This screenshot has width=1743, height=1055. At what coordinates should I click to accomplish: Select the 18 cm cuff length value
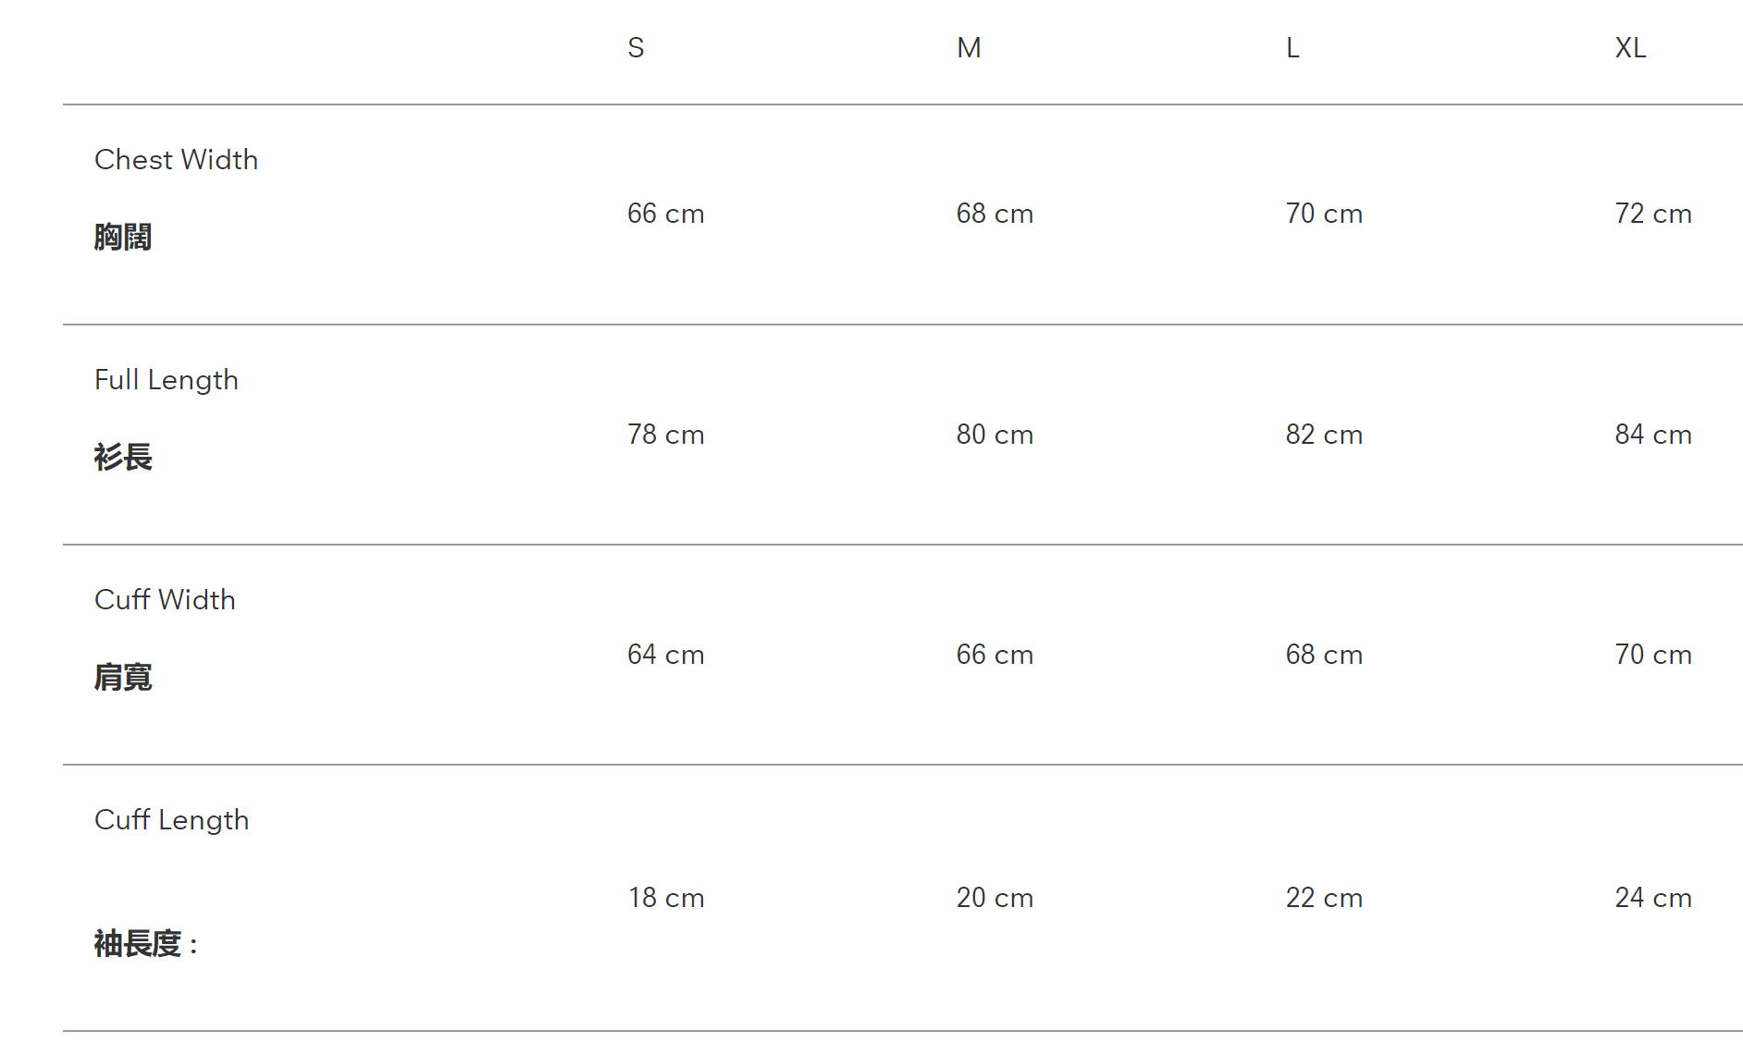(665, 898)
